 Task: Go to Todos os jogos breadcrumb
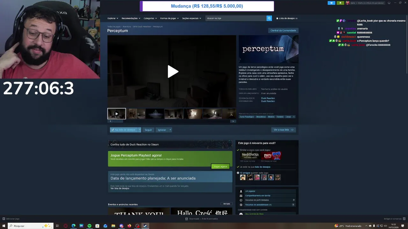114,27
